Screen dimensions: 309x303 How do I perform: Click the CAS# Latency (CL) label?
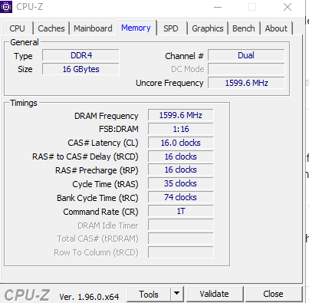click(103, 143)
